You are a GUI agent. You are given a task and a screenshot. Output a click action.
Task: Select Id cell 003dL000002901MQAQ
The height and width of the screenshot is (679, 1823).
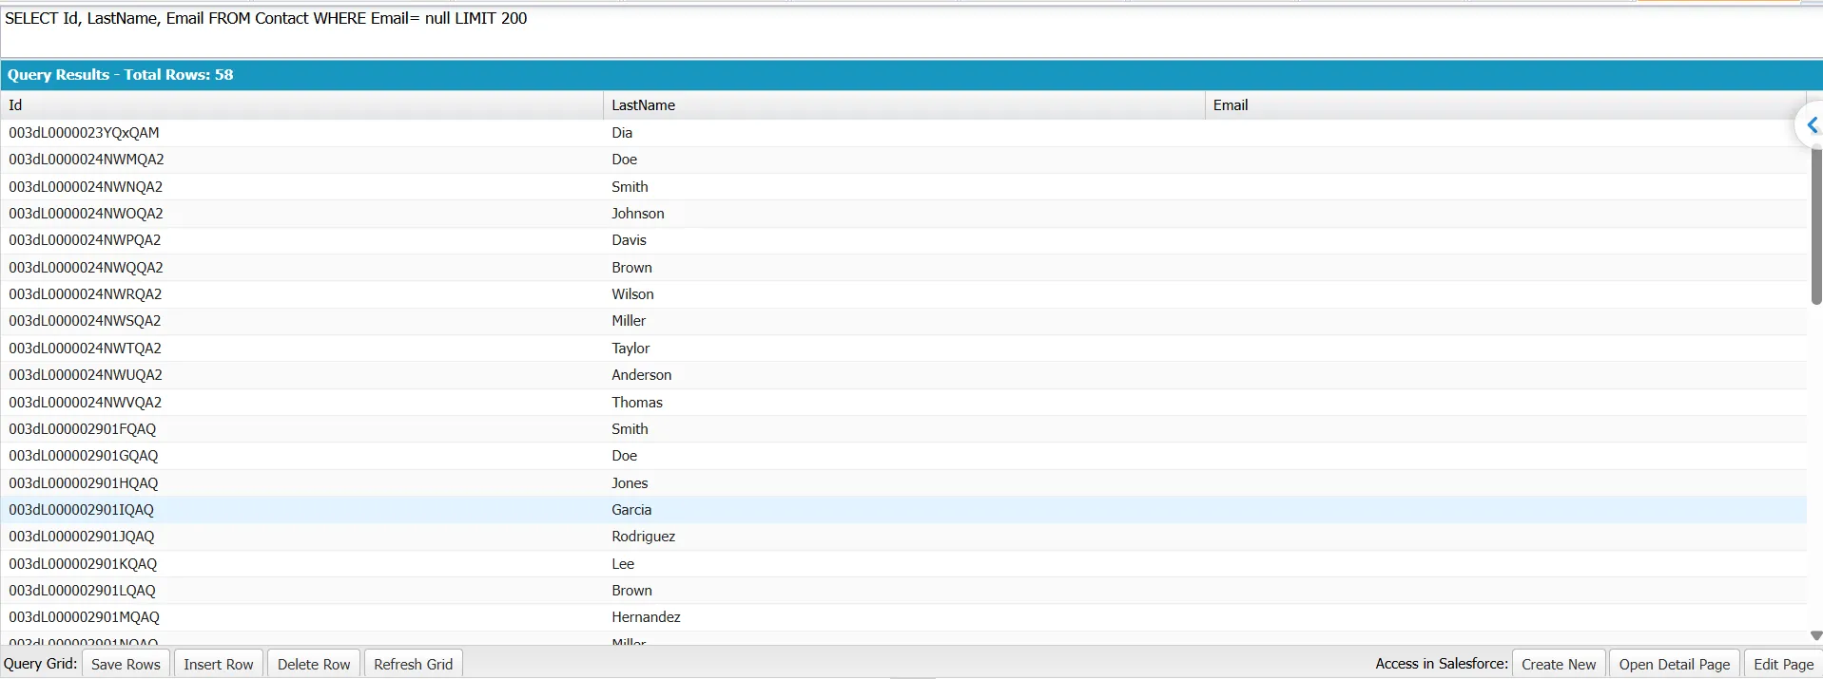click(x=301, y=617)
